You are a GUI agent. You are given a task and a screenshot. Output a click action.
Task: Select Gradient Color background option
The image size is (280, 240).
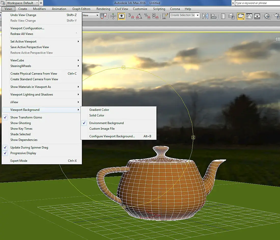click(x=99, y=110)
